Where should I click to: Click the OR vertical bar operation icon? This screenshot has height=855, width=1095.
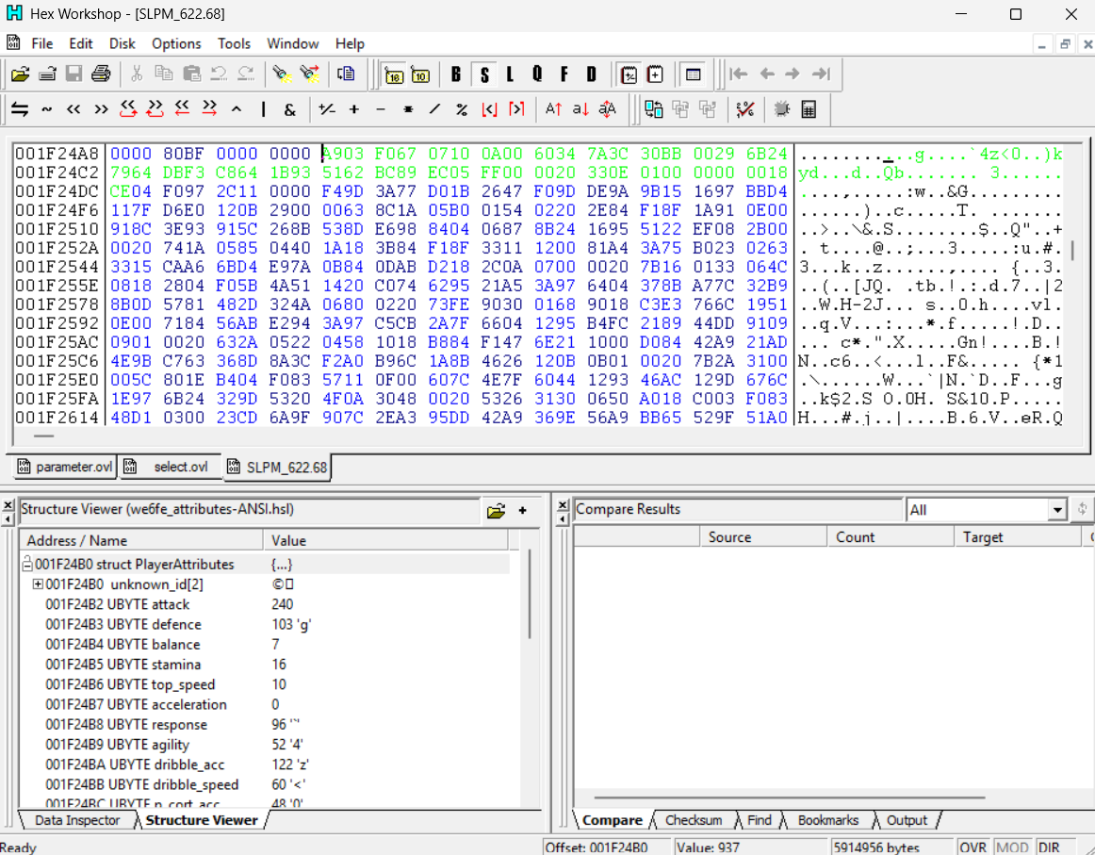(263, 109)
